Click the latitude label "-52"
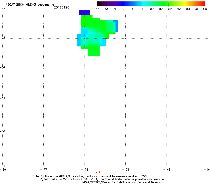Image resolution: width=210 pixels, height=184 pixels. click(x=3, y=37)
